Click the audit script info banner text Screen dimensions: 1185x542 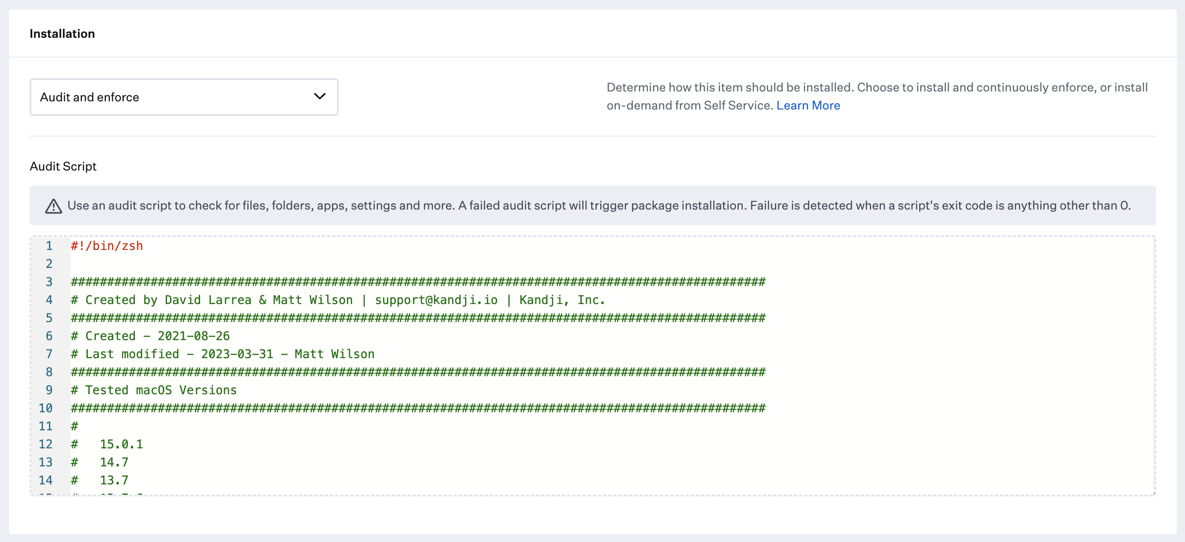click(x=599, y=206)
